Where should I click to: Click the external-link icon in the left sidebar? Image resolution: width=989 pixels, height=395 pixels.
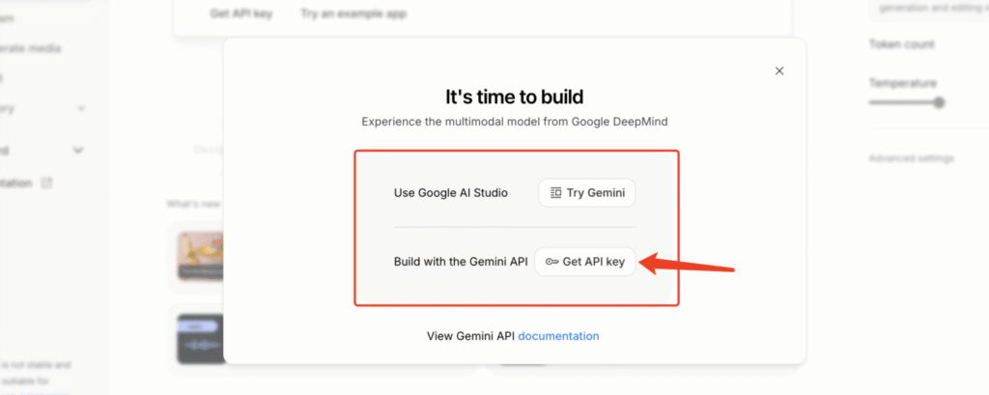[x=46, y=183]
